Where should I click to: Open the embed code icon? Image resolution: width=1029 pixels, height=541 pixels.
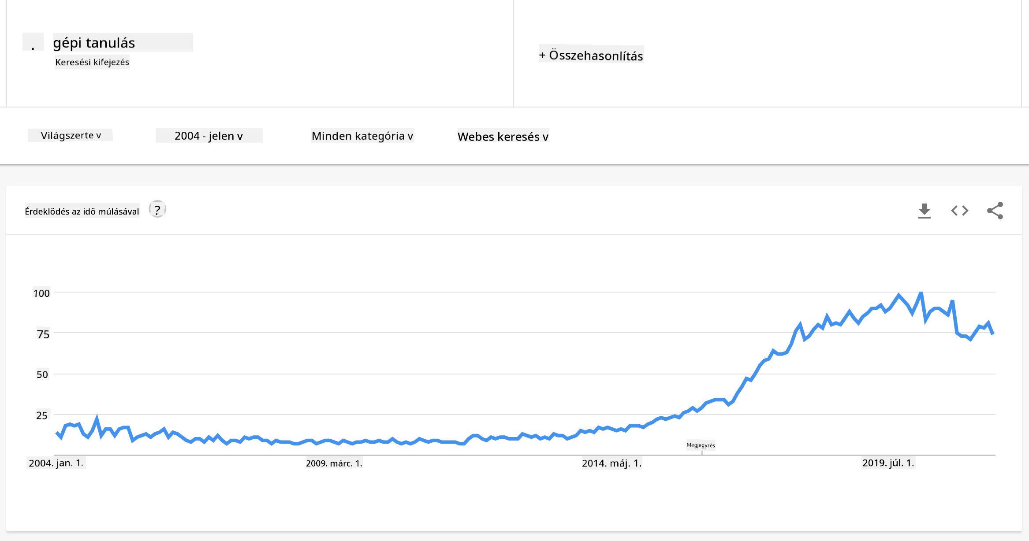[959, 211]
